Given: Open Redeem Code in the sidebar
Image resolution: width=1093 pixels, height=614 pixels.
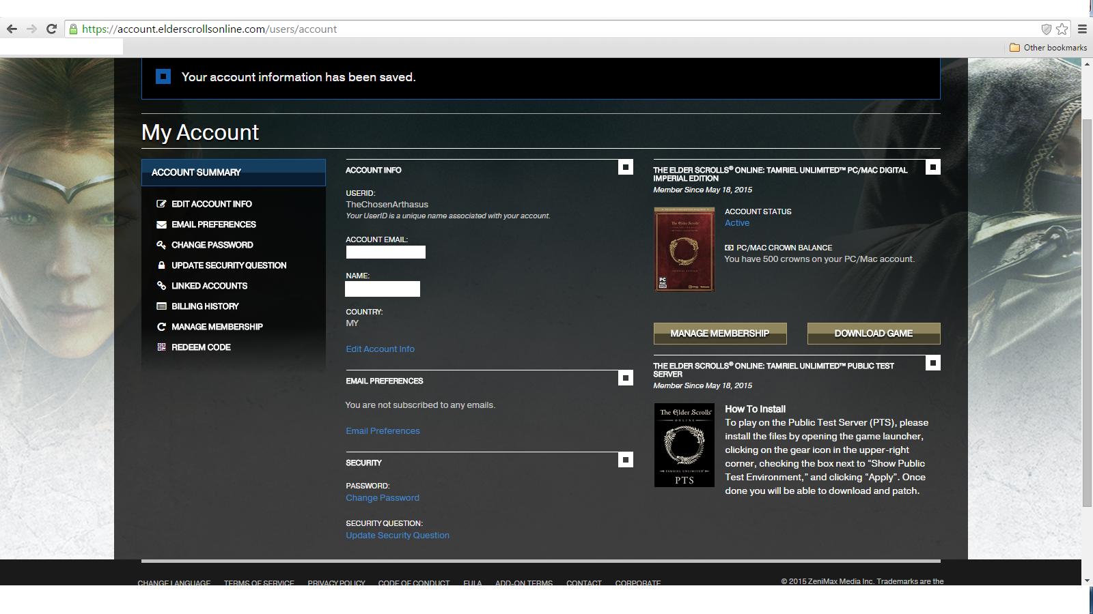Looking at the screenshot, I should tap(201, 347).
